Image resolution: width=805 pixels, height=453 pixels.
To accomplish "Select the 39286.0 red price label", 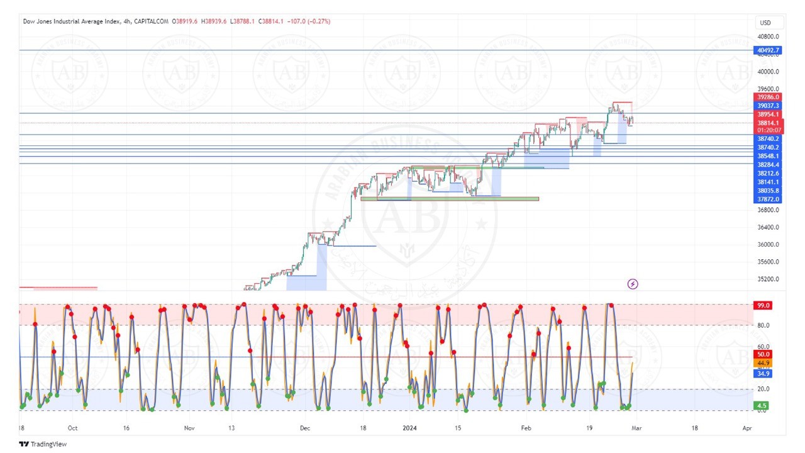I will (x=768, y=98).
